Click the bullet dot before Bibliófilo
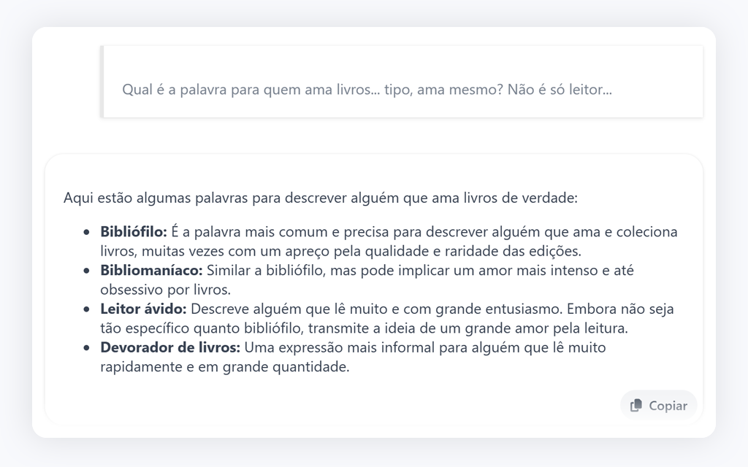The width and height of the screenshot is (748, 467). (86, 233)
